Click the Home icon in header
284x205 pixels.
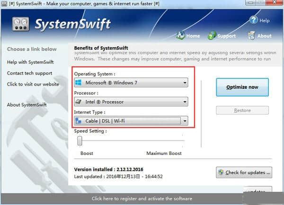[180, 35]
